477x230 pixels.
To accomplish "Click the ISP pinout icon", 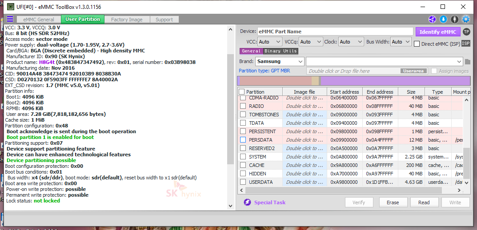I will click(x=466, y=44).
